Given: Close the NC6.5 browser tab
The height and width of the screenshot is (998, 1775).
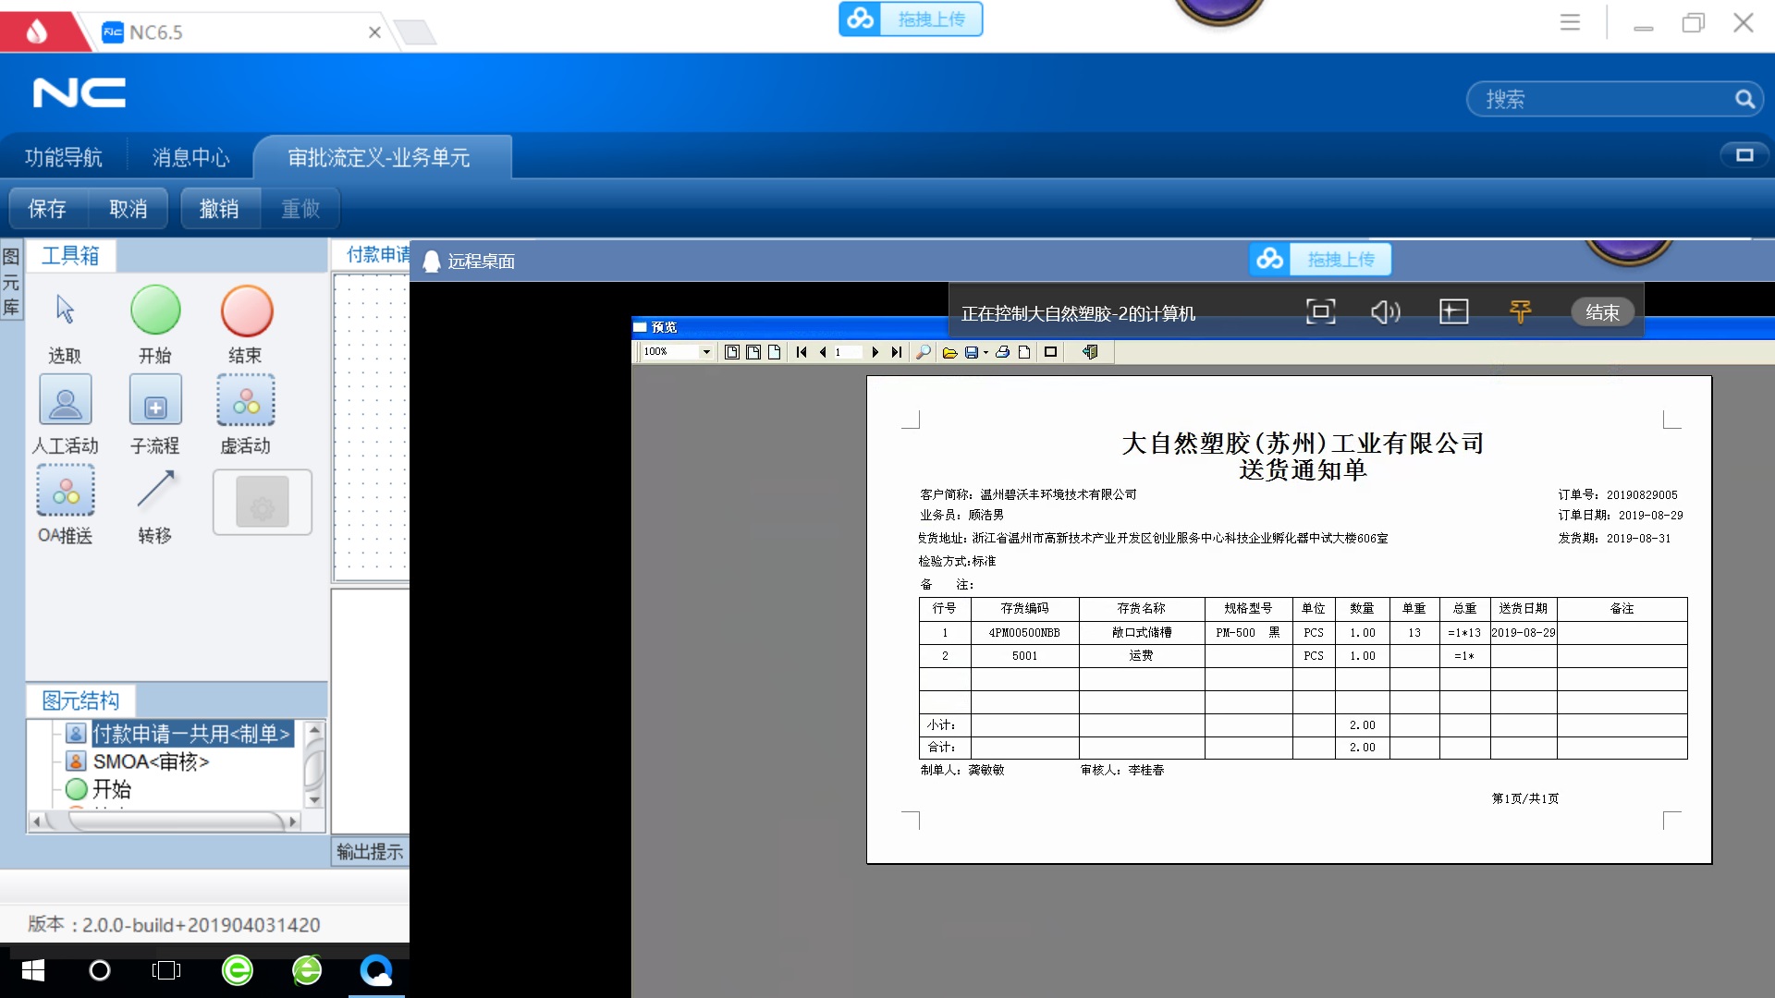Looking at the screenshot, I should point(374,32).
